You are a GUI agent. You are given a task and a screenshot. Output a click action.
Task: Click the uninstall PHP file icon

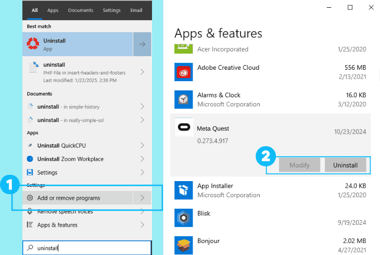33,67
